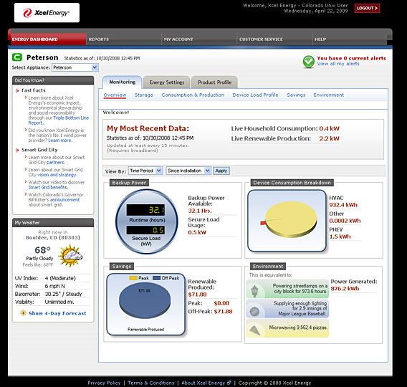Click the Xcel Energy logo

pyautogui.click(x=47, y=13)
